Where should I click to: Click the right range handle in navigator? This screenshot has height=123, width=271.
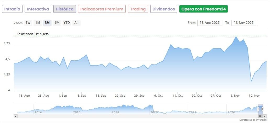(x=263, y=109)
